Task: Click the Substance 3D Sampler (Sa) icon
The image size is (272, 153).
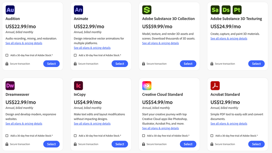Action: (215, 10)
